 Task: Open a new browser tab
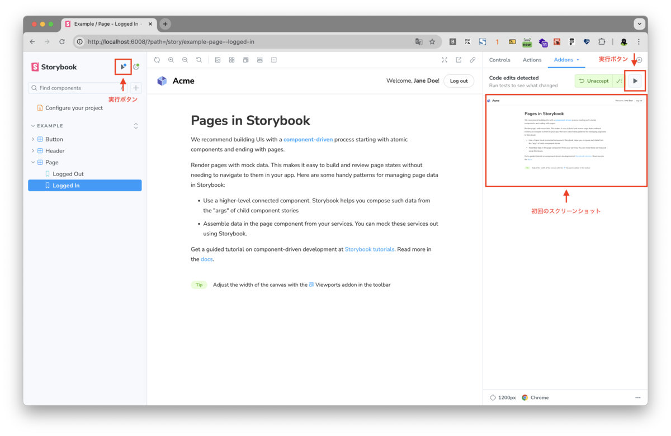click(x=165, y=24)
